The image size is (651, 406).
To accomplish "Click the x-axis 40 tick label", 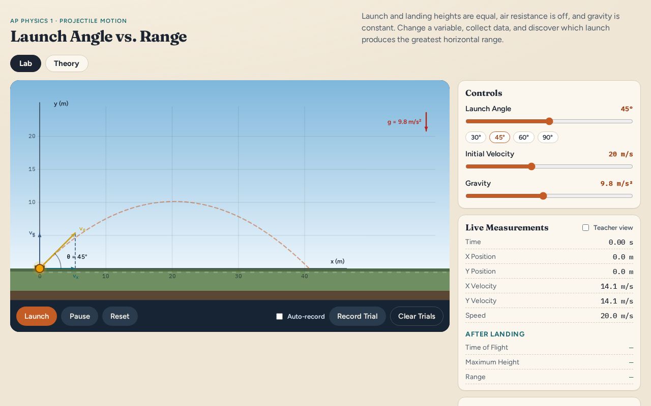I will point(304,276).
